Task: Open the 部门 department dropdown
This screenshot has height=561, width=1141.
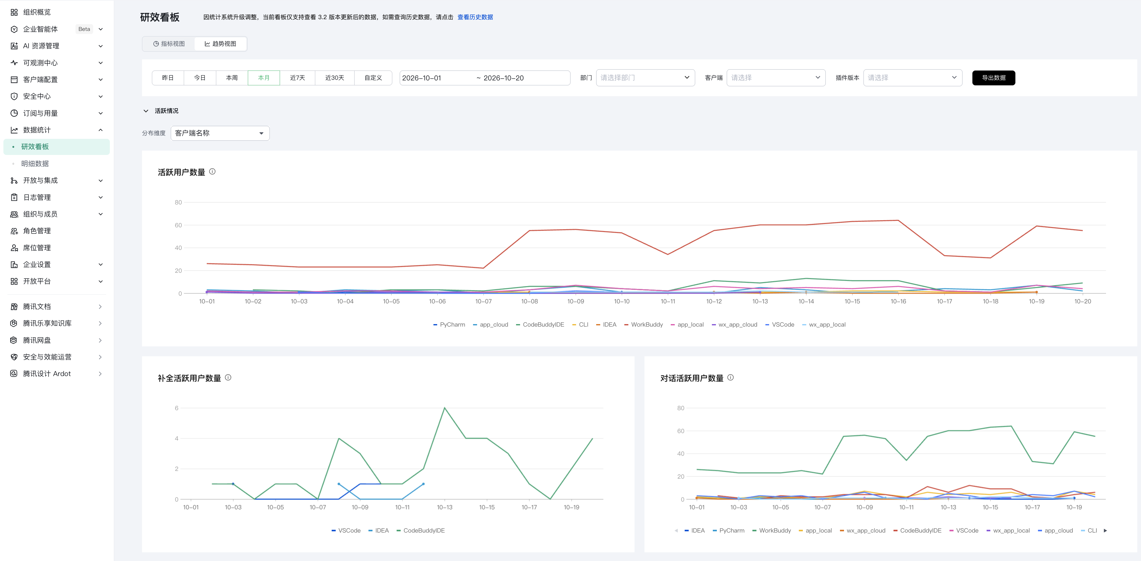Action: pyautogui.click(x=645, y=78)
